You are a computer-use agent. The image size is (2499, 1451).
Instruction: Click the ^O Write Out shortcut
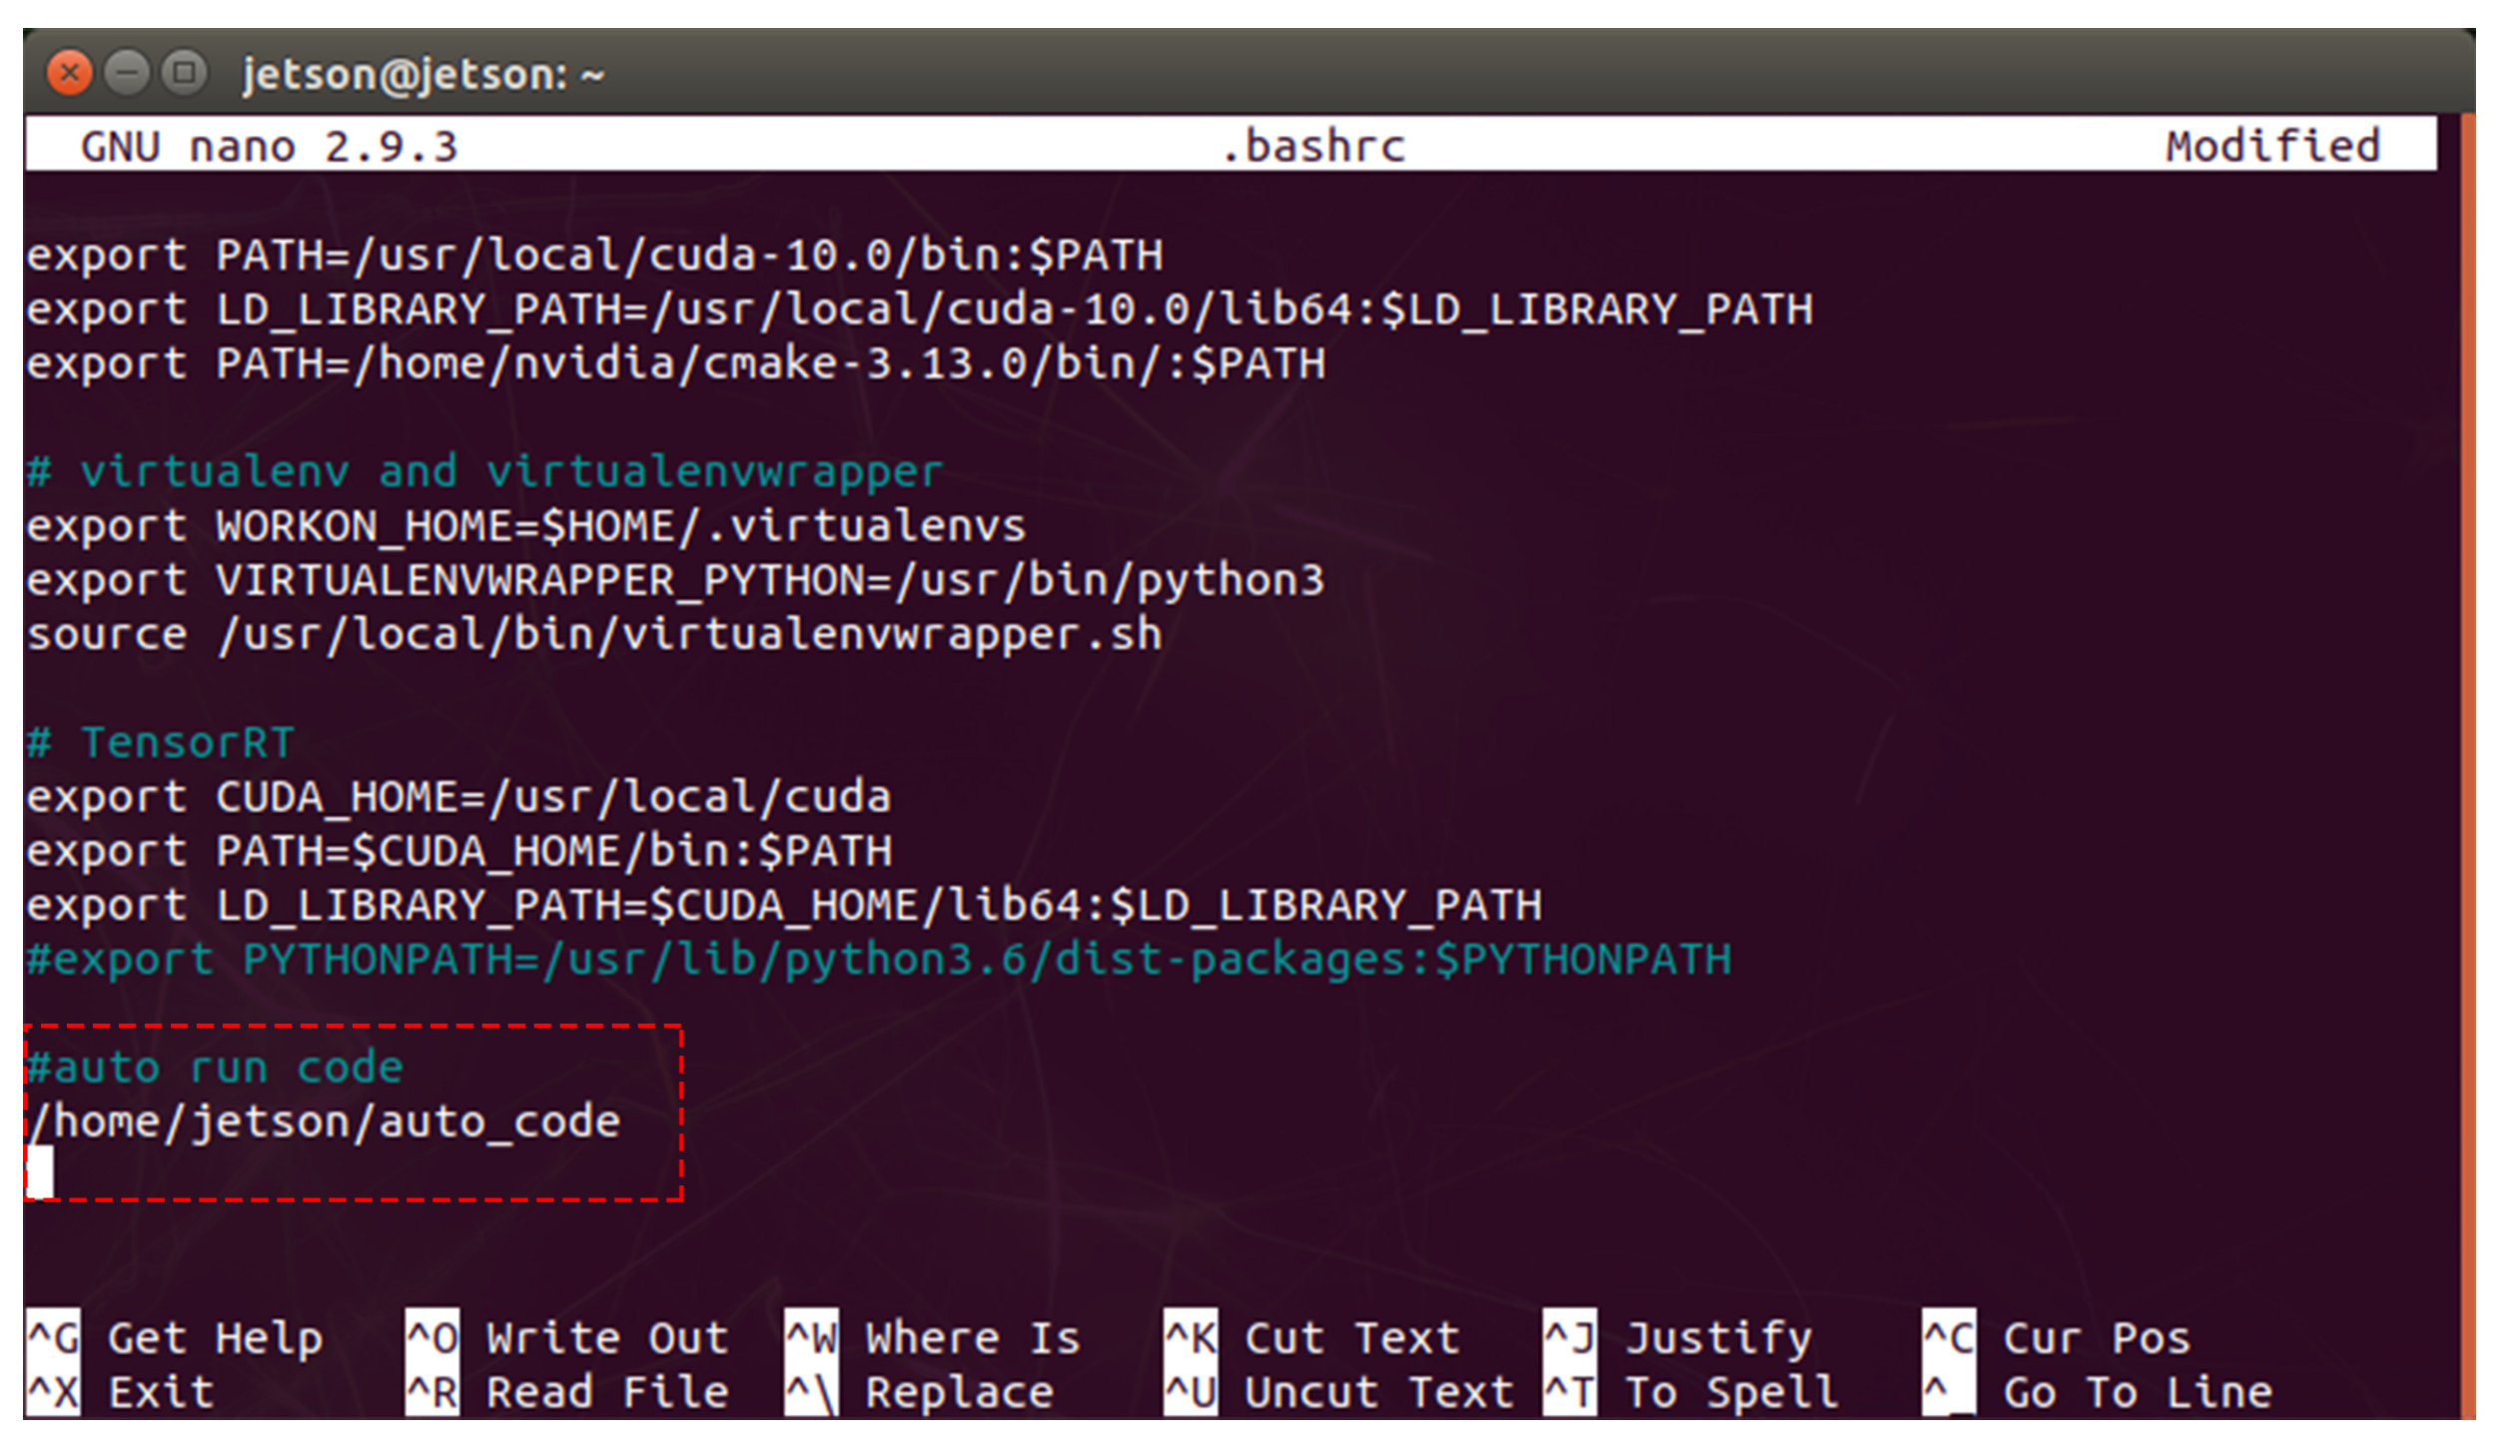click(567, 1339)
